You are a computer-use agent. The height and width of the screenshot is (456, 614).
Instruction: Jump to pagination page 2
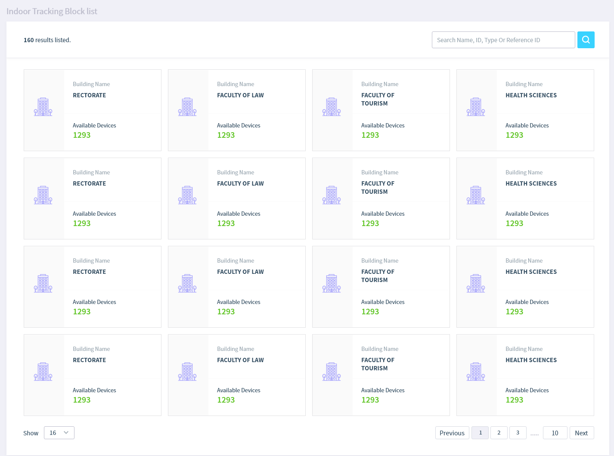point(499,433)
